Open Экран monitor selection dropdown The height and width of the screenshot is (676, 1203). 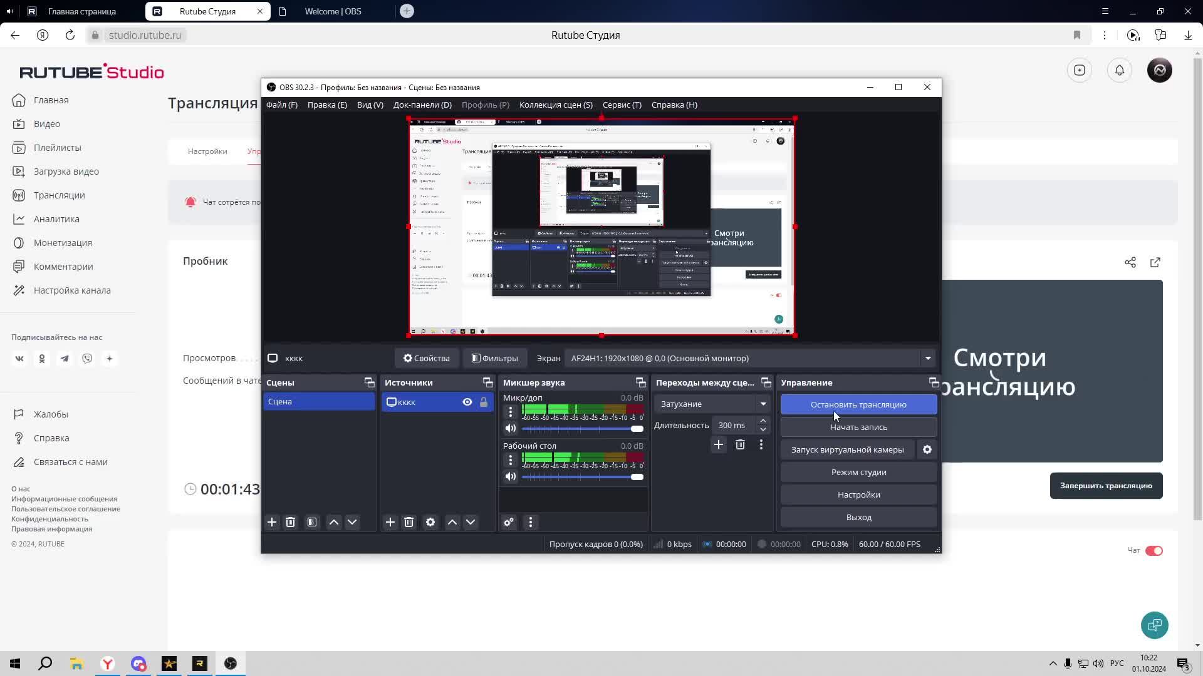[x=750, y=358]
